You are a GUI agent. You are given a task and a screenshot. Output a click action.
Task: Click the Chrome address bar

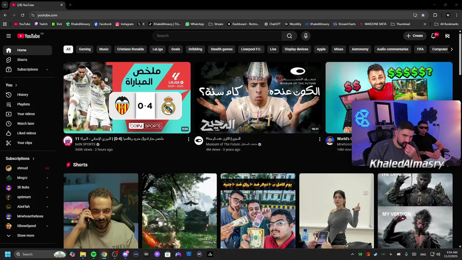tap(224, 15)
